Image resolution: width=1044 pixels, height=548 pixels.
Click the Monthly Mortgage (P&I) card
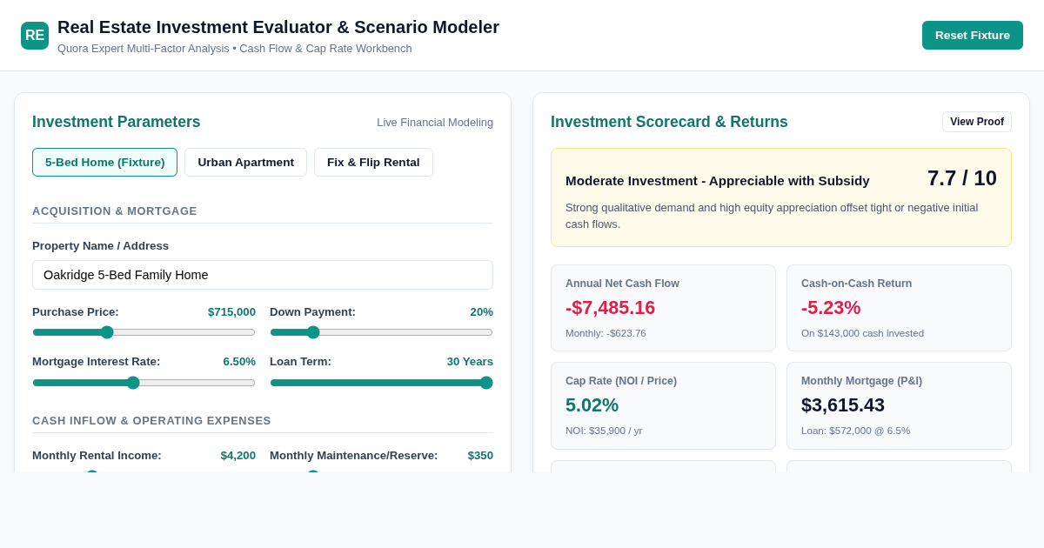pyautogui.click(x=899, y=405)
